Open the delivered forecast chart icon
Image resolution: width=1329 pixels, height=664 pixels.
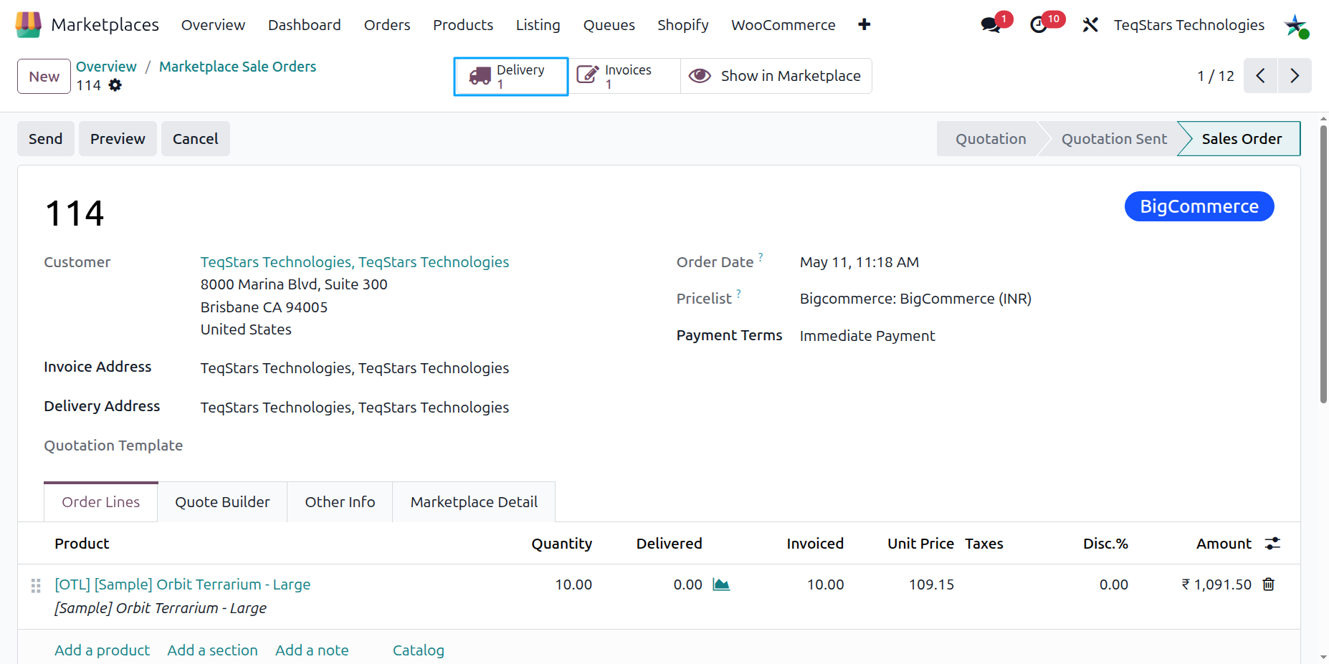(x=721, y=584)
